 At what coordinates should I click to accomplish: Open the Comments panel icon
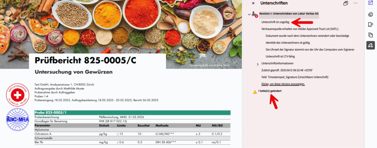370,14
